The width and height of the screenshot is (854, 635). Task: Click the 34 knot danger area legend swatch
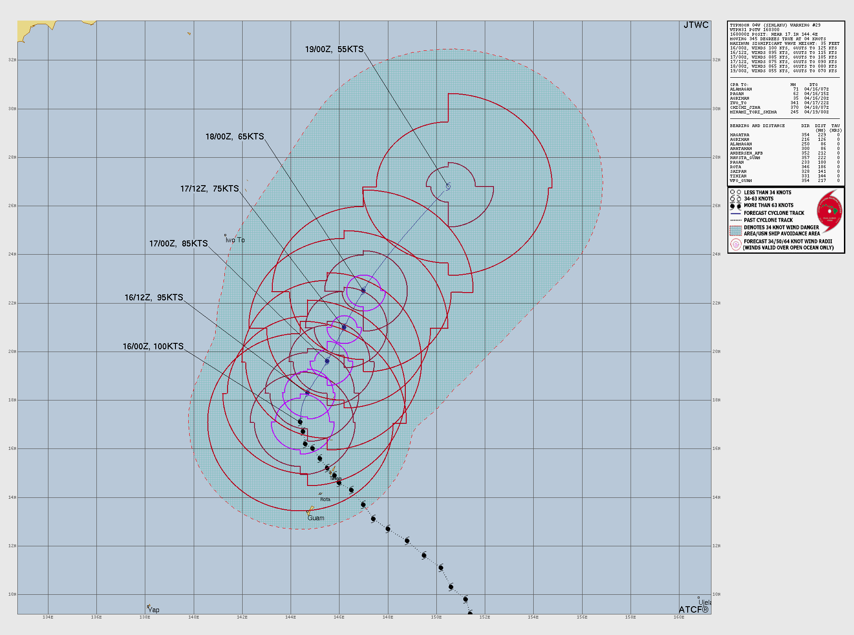[x=735, y=230]
